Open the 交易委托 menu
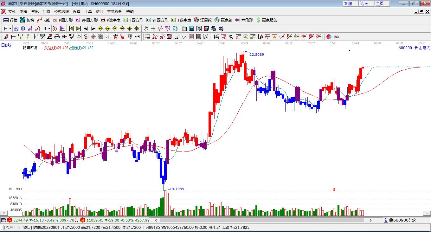Viewport: 431px width, 232px height. click(x=115, y=11)
